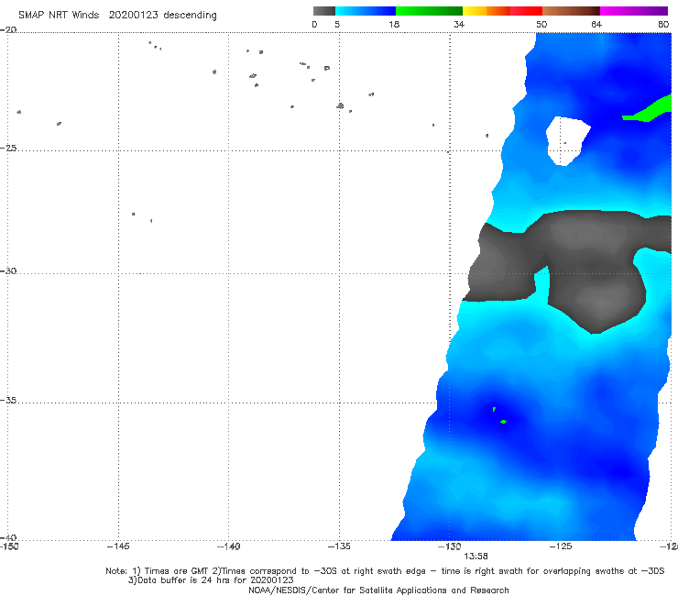The height and width of the screenshot is (596, 678).
Task: Click the cyan-to-blue segment of the colorbar
Action: pos(366,11)
